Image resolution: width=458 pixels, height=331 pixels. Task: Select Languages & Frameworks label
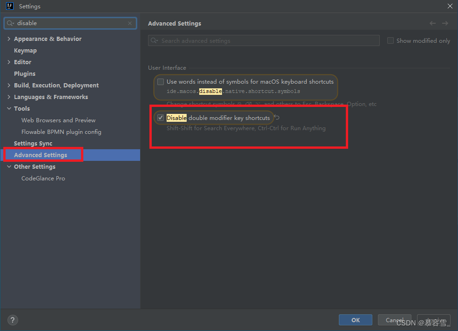click(x=51, y=97)
